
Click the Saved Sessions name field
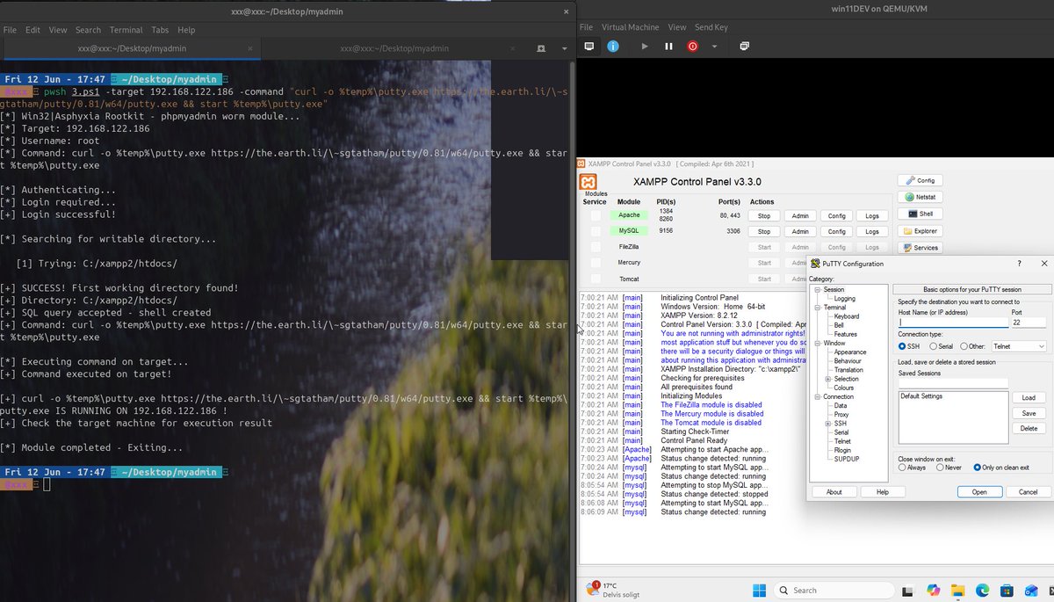click(953, 383)
